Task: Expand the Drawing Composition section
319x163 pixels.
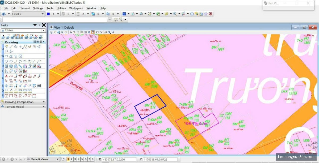Action: (x=23, y=102)
